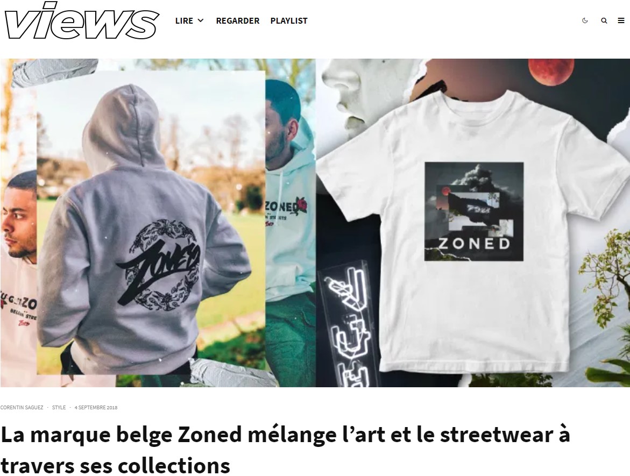Go to the REGARDER section
This screenshot has width=630, height=476.
coord(237,20)
